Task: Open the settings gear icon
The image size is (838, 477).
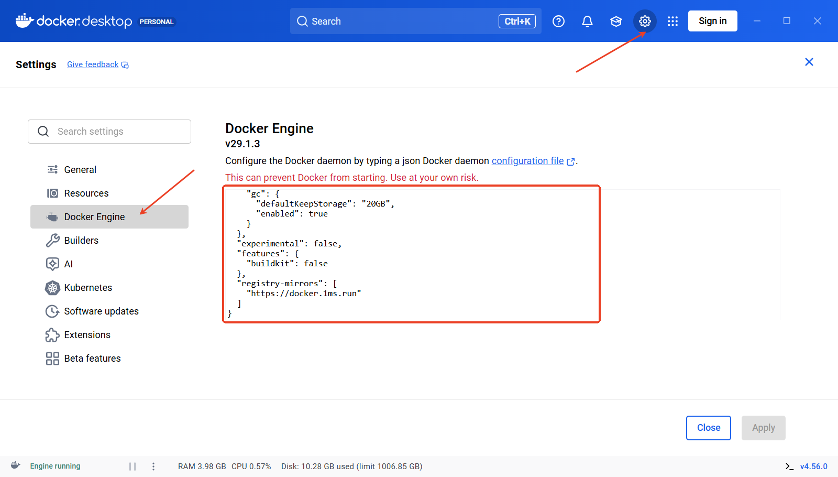Action: coord(645,21)
